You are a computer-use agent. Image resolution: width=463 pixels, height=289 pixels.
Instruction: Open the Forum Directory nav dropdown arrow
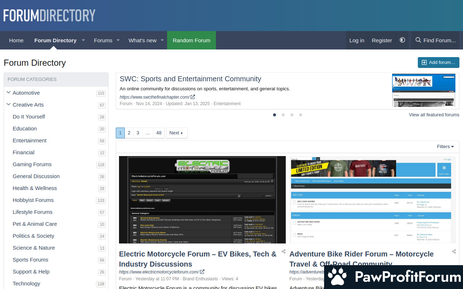click(x=83, y=40)
